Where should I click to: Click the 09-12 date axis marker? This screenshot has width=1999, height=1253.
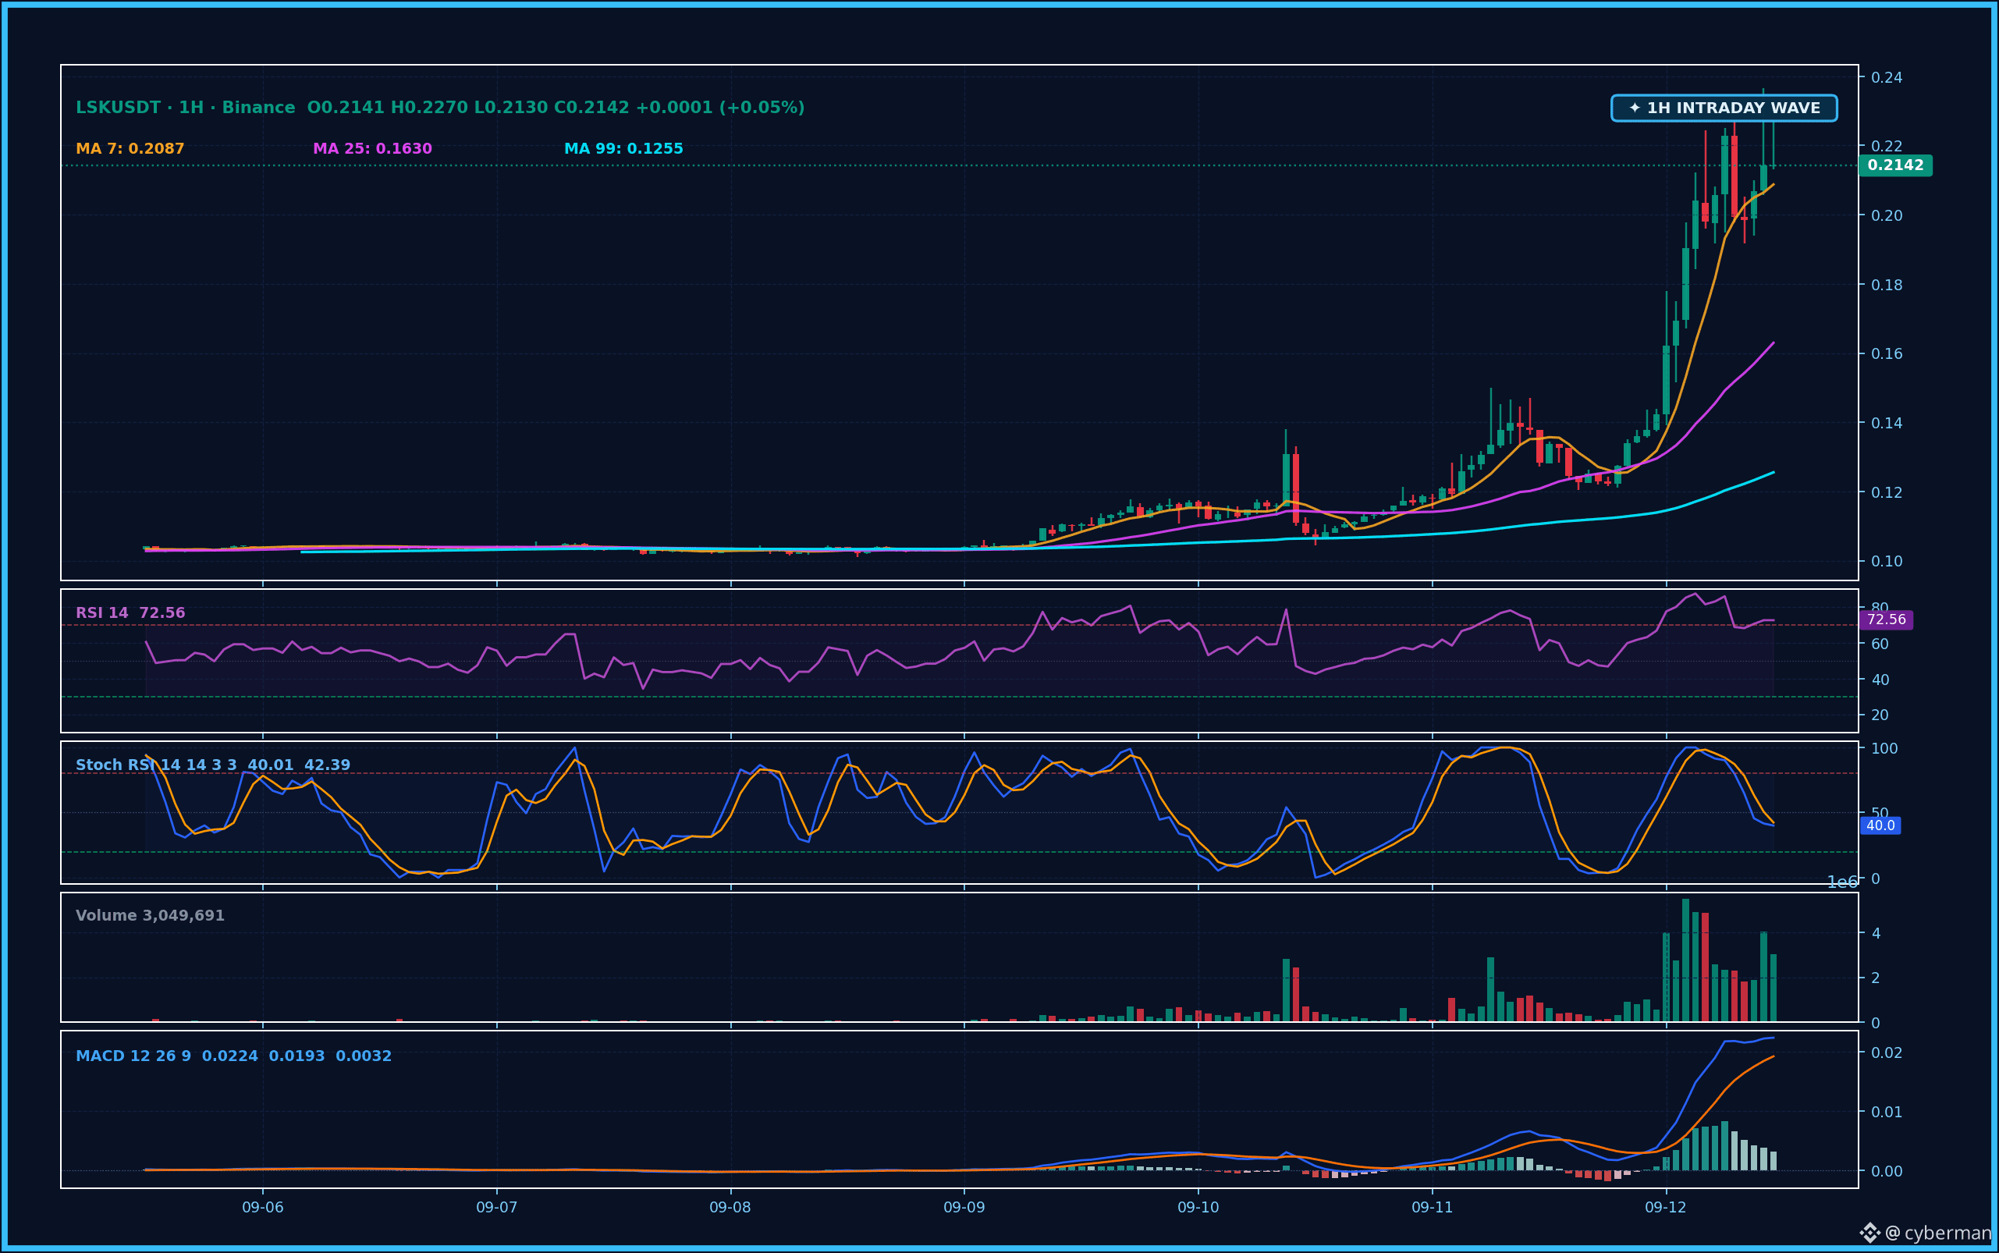point(1666,1208)
